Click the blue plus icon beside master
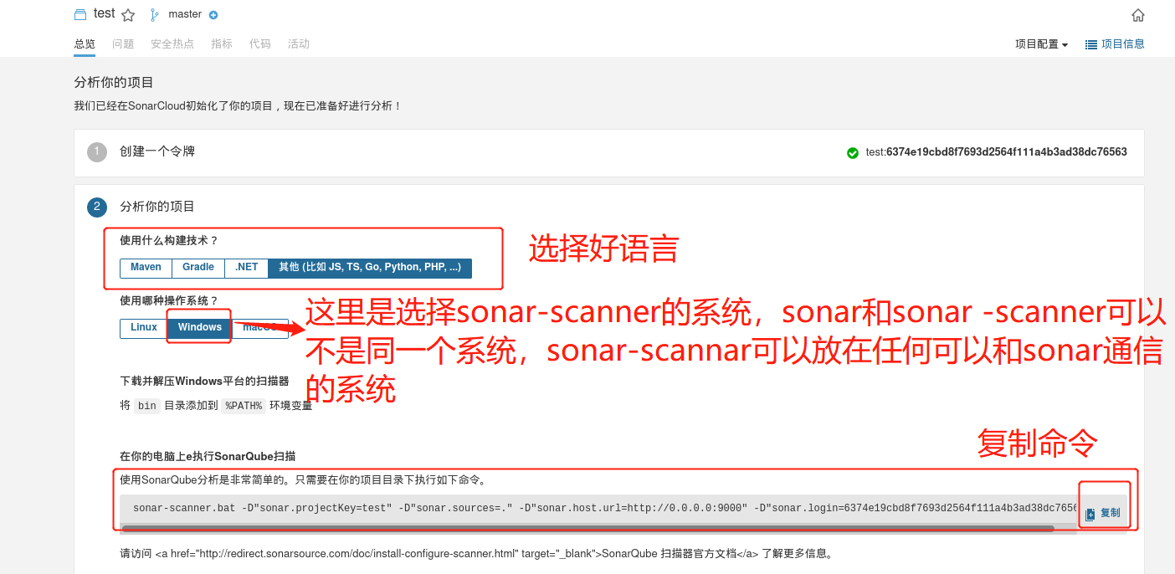Image resolution: width=1175 pixels, height=574 pixels. tap(213, 15)
